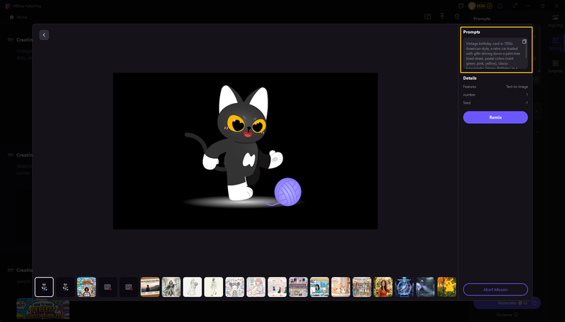Click the Home button in background window
Image resolution: width=565 pixels, height=322 pixels.
[x=19, y=17]
